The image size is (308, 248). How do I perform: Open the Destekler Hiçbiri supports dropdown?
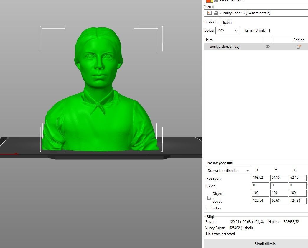click(x=264, y=22)
